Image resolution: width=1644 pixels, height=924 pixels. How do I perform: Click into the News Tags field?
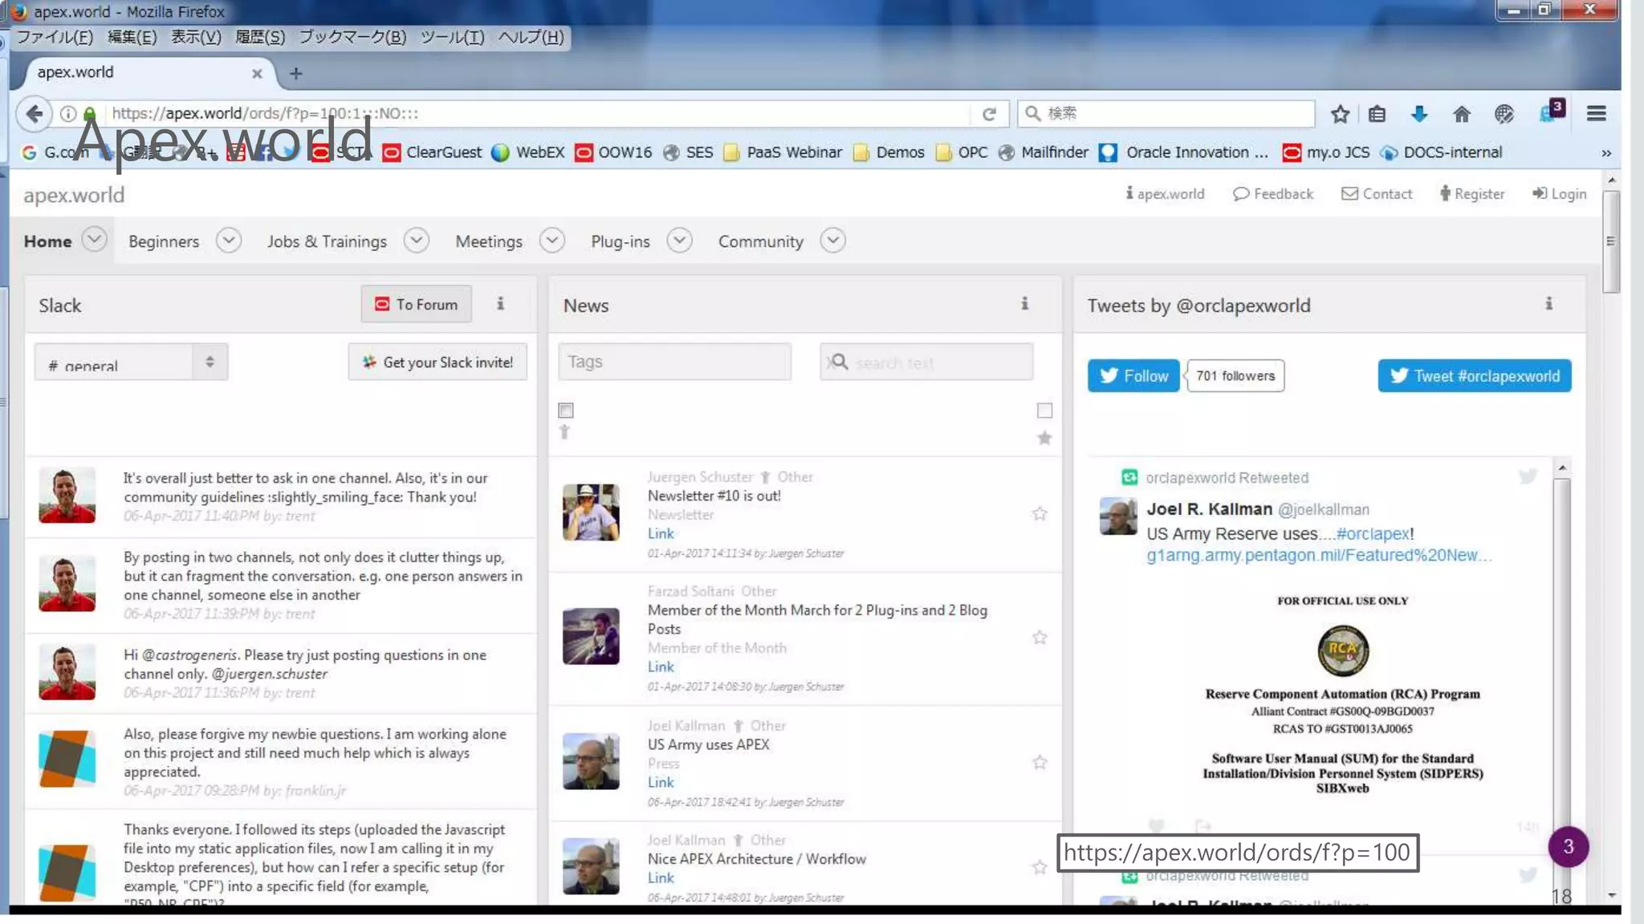pyautogui.click(x=674, y=362)
